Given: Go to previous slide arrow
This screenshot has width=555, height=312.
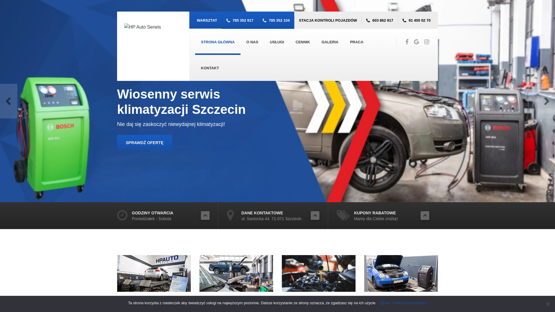Looking at the screenshot, I should pos(9,101).
